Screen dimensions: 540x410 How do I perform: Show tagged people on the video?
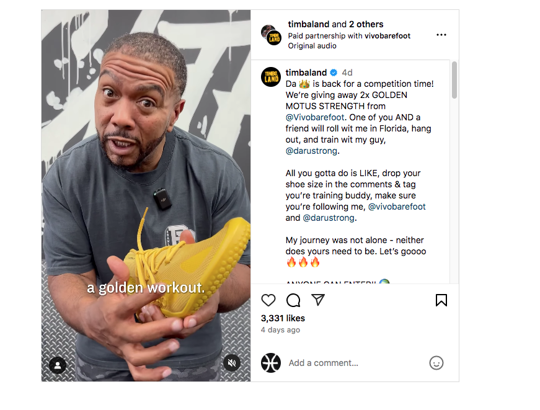click(x=58, y=365)
